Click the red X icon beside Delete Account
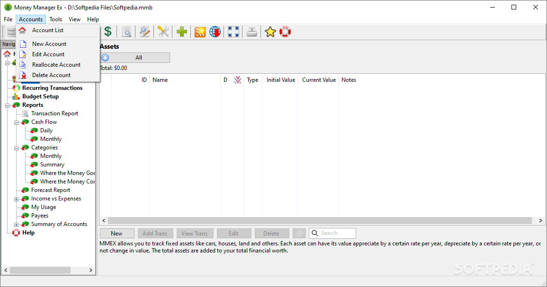 point(23,75)
